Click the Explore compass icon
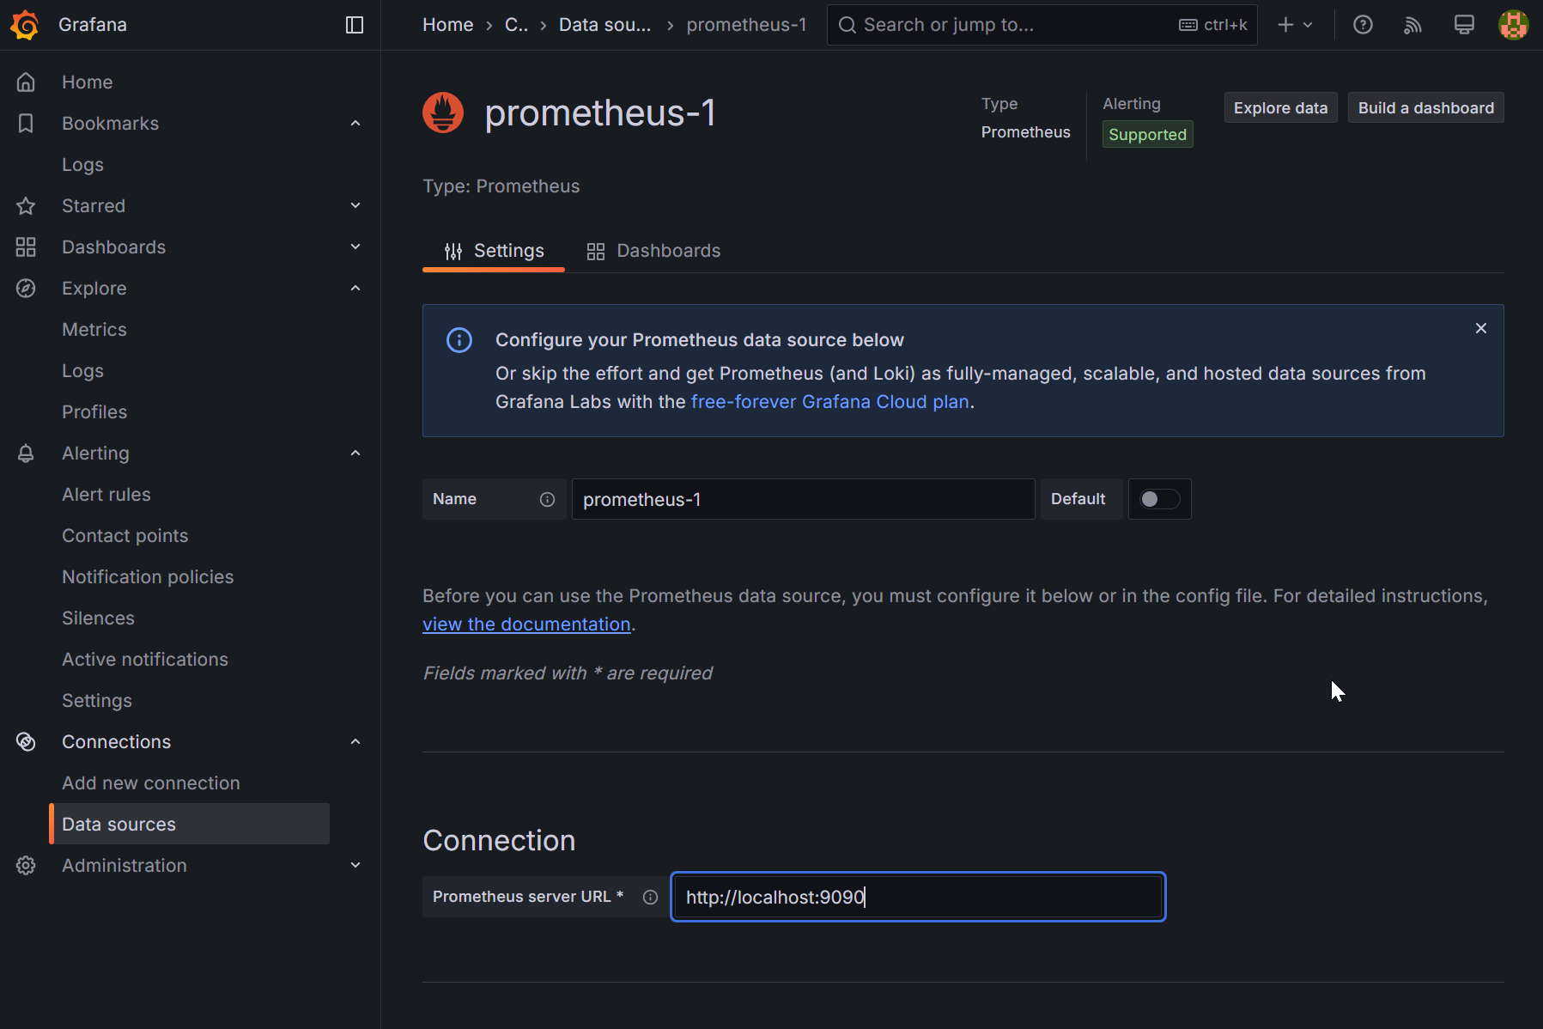This screenshot has width=1543, height=1029. tap(26, 289)
